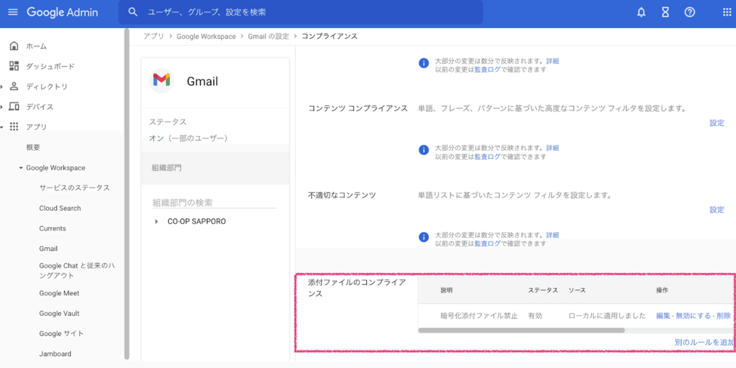Open the tasks icon in the top bar
The width and height of the screenshot is (736, 368).
665,12
